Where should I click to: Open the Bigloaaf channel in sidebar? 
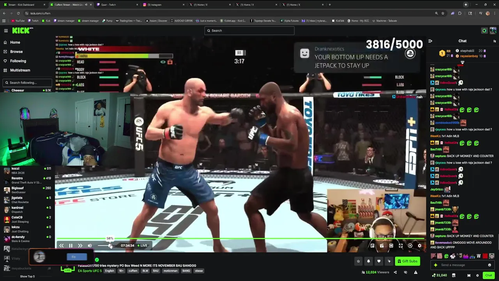click(x=27, y=190)
